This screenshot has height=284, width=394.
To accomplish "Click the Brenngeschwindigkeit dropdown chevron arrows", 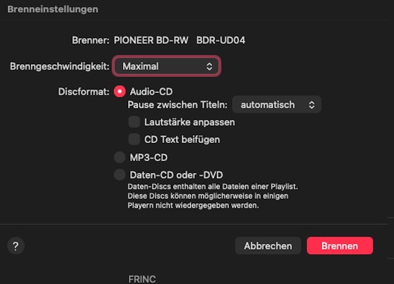I will (209, 66).
